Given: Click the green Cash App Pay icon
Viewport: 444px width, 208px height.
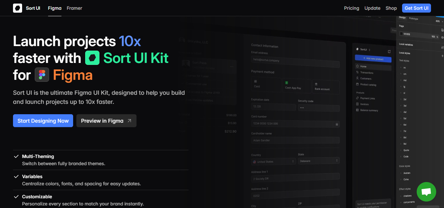Looking at the screenshot, I should click(x=287, y=83).
